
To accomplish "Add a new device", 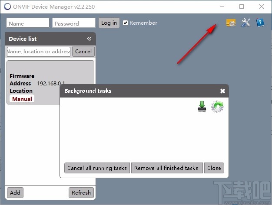I will pos(15,192).
